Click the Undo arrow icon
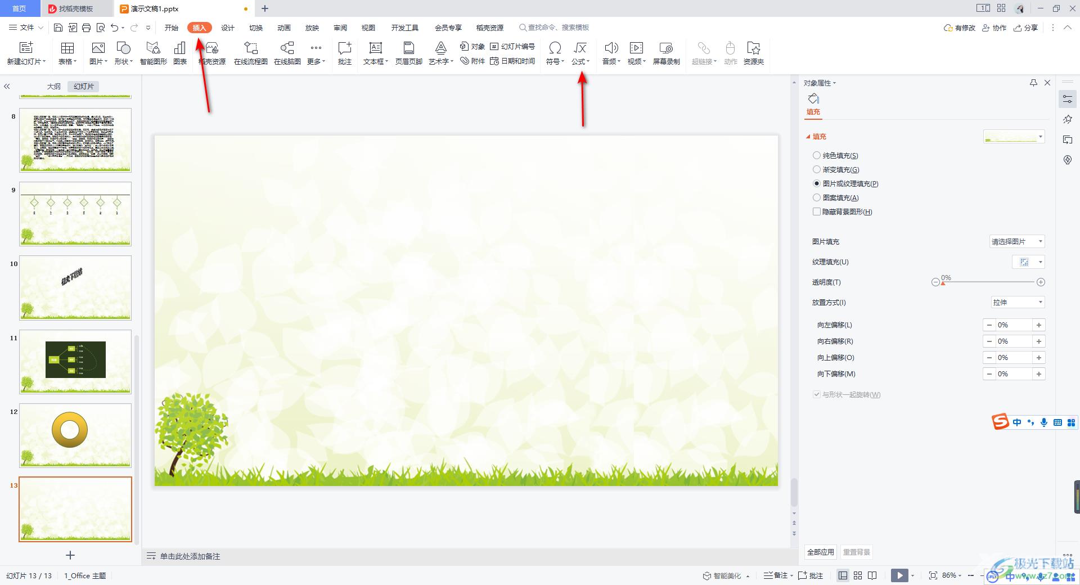Viewport: 1080px width, 585px height. pyautogui.click(x=115, y=28)
